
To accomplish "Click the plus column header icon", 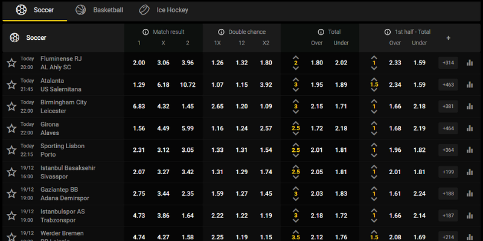I will coord(448,38).
